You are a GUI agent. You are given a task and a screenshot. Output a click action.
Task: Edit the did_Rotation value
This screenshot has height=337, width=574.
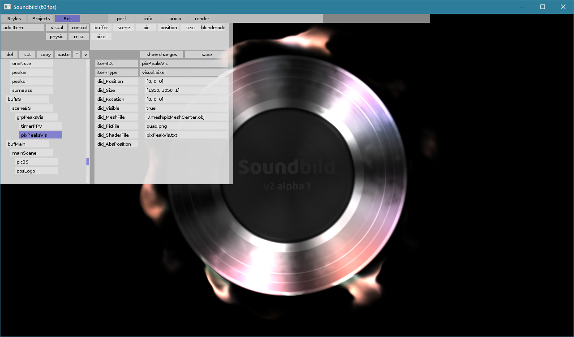[x=186, y=99]
